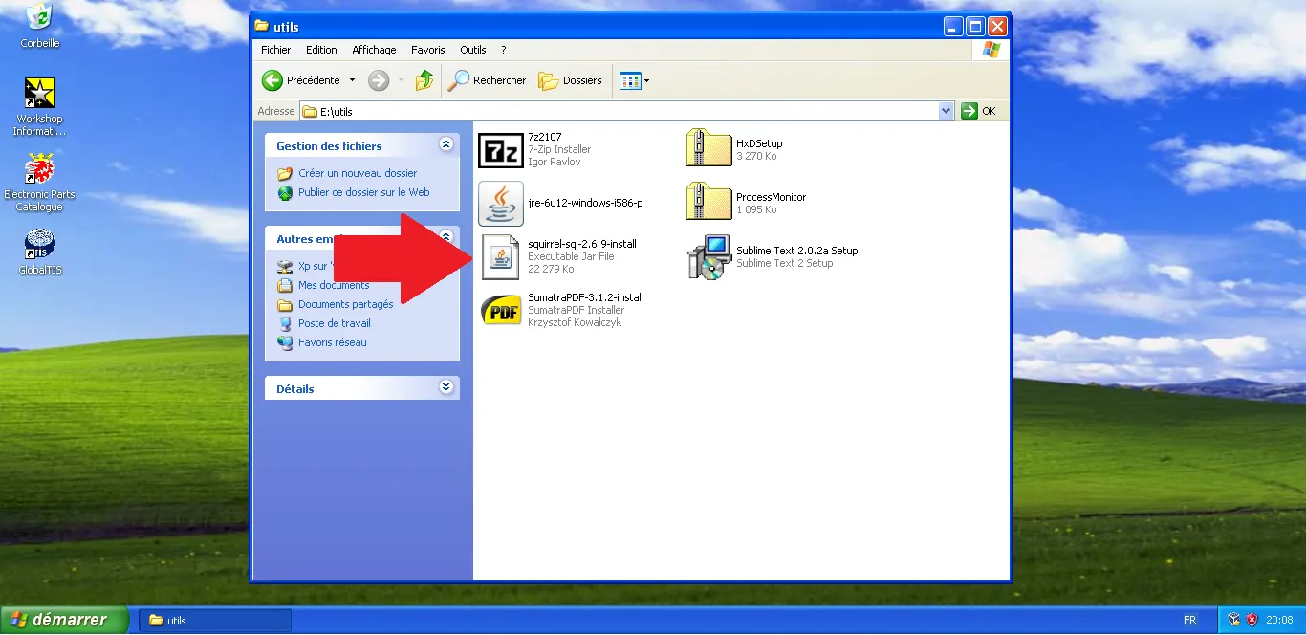Open the Outils menu
The width and height of the screenshot is (1306, 635).
click(473, 50)
